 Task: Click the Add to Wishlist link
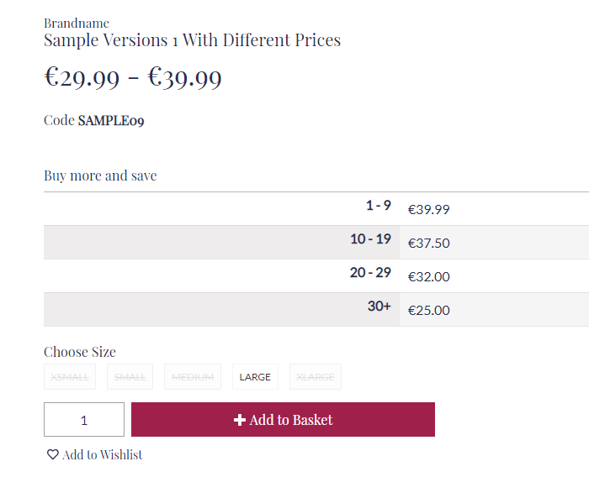pos(94,454)
